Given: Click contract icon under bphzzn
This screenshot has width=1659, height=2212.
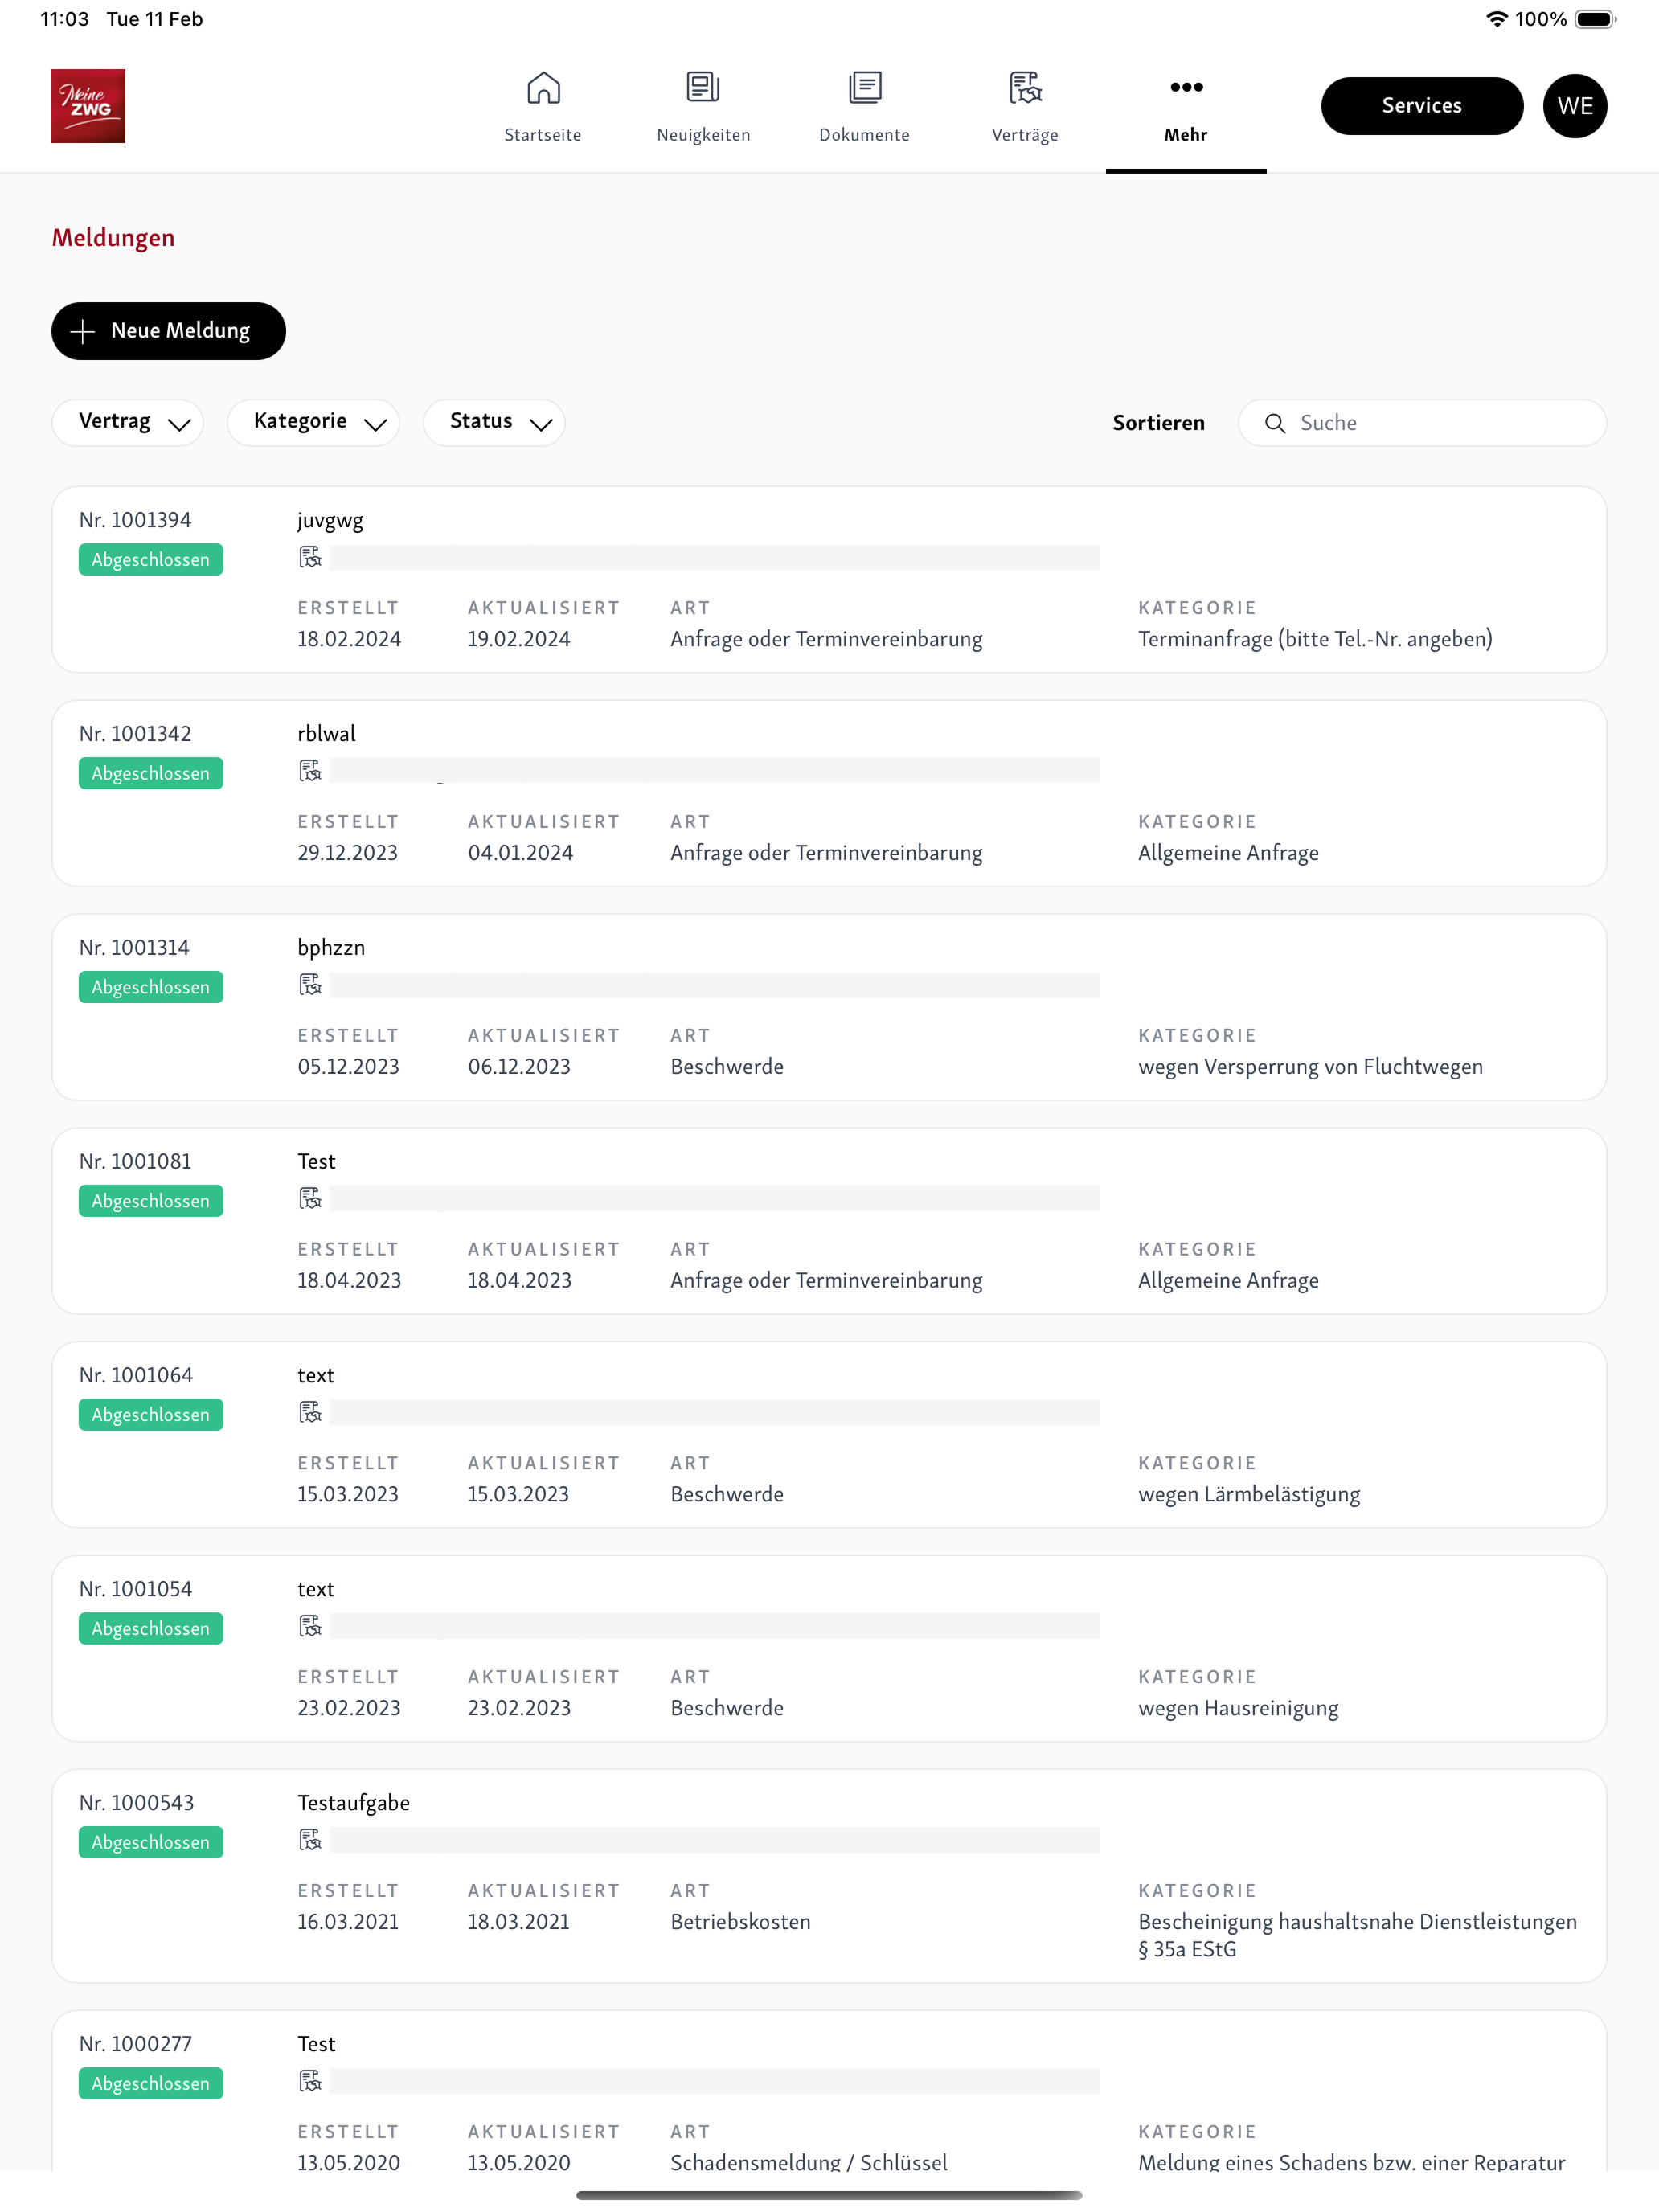Looking at the screenshot, I should (310, 985).
